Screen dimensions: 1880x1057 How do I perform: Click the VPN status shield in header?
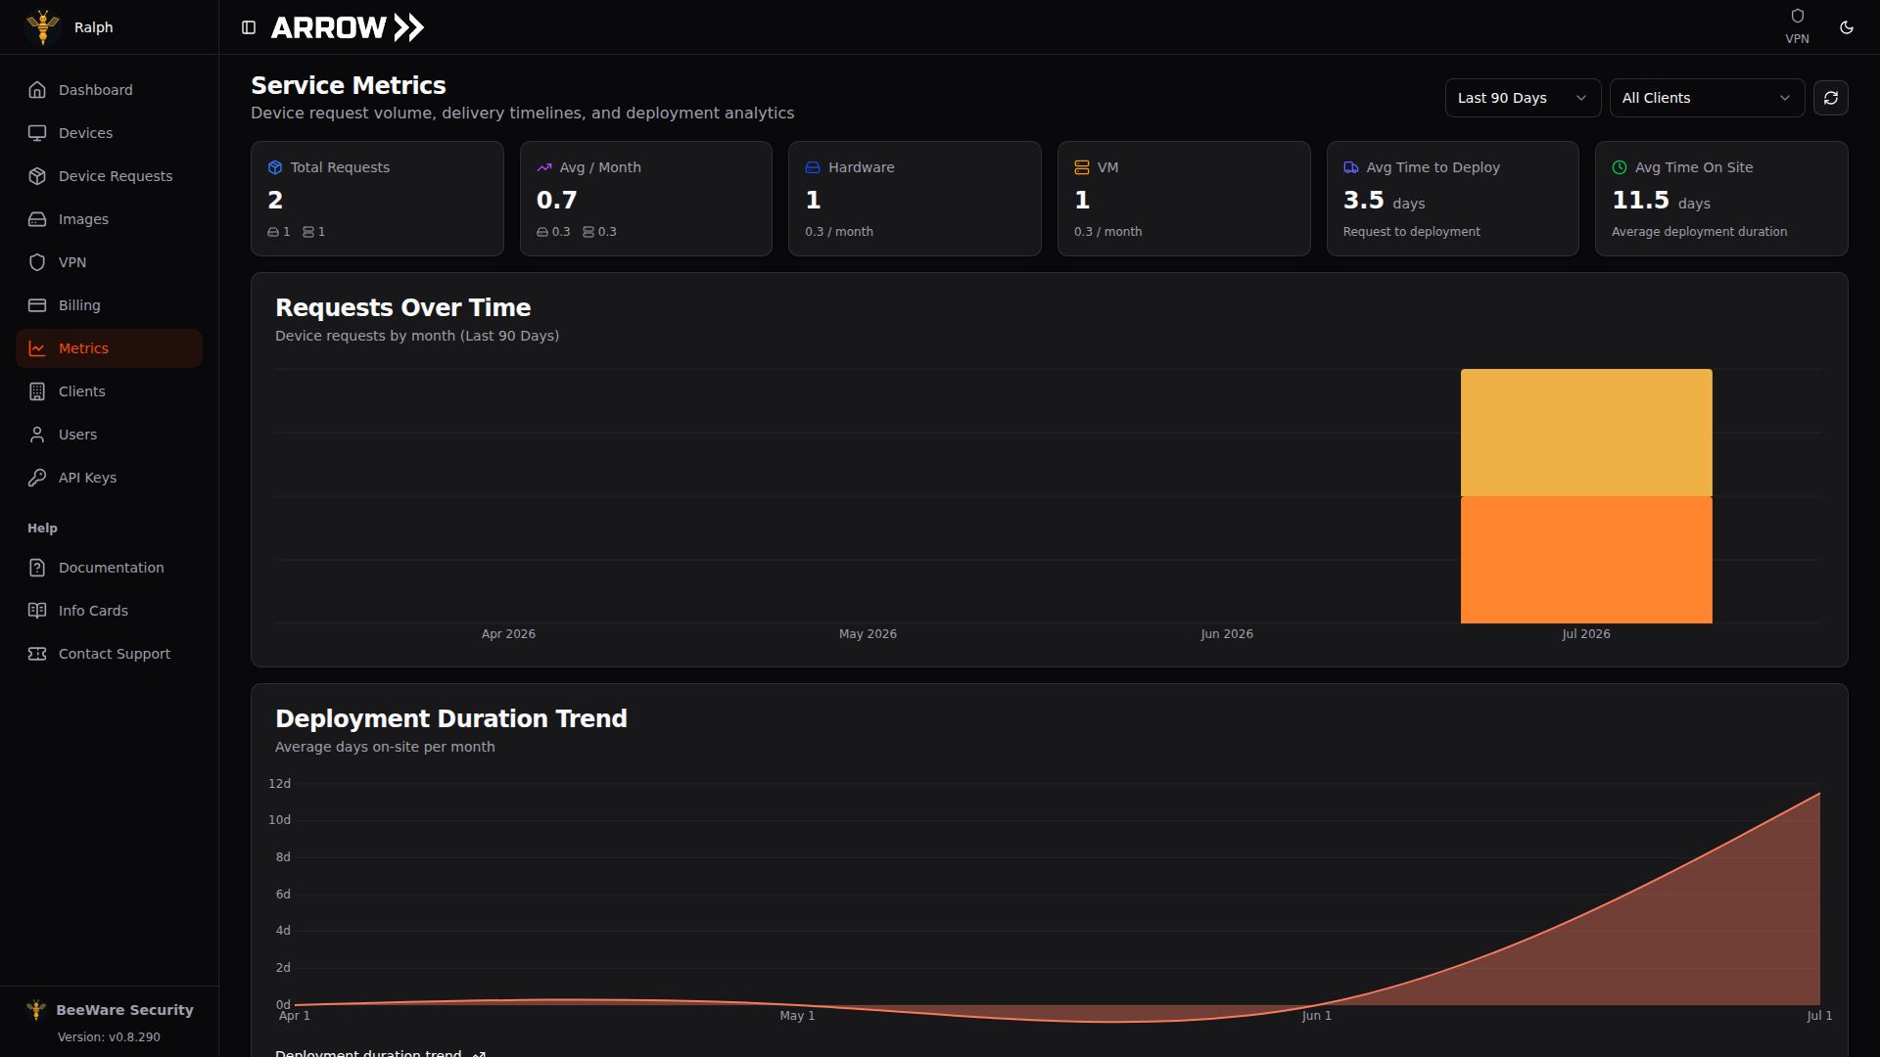(1797, 16)
